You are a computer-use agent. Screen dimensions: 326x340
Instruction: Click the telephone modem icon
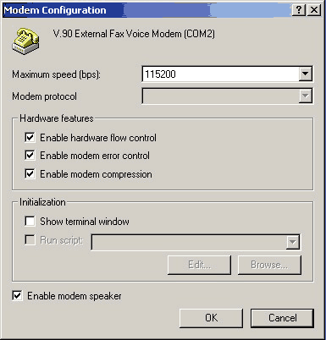click(x=25, y=41)
